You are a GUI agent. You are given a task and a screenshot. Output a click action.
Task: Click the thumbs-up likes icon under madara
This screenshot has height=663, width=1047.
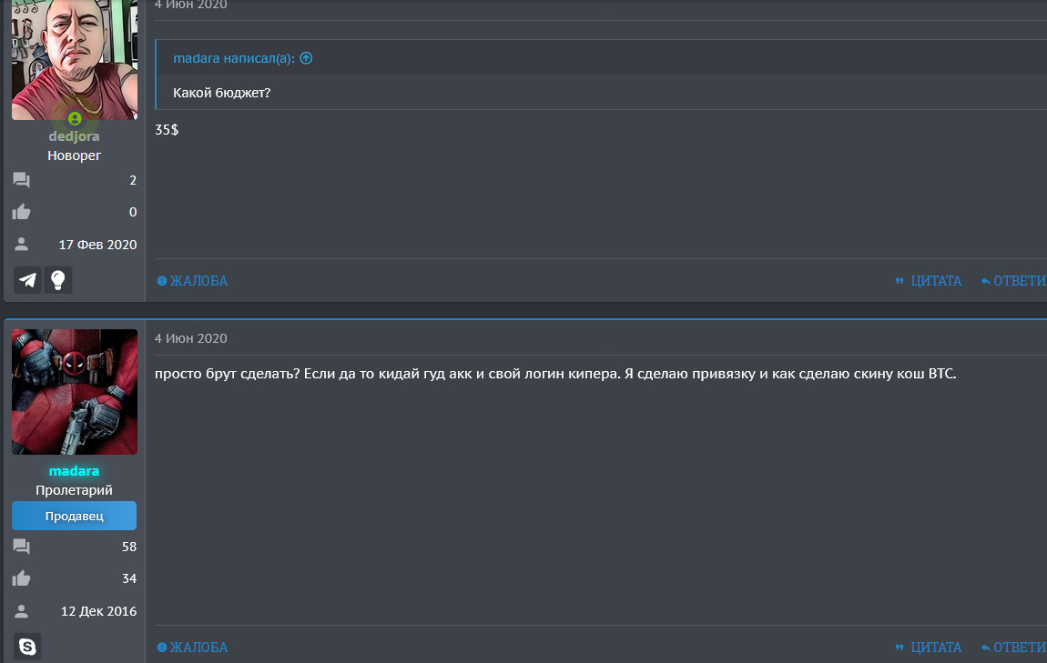tap(22, 578)
